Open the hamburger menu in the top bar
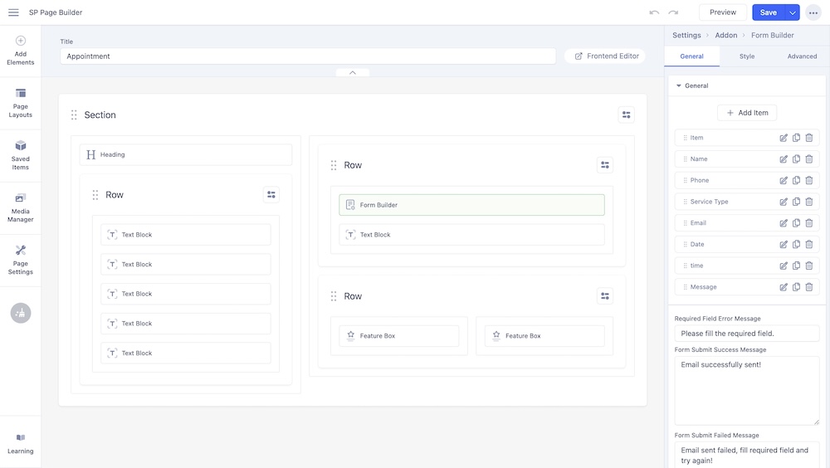 pos(13,12)
